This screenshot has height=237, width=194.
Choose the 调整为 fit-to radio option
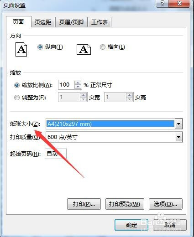click(17, 98)
